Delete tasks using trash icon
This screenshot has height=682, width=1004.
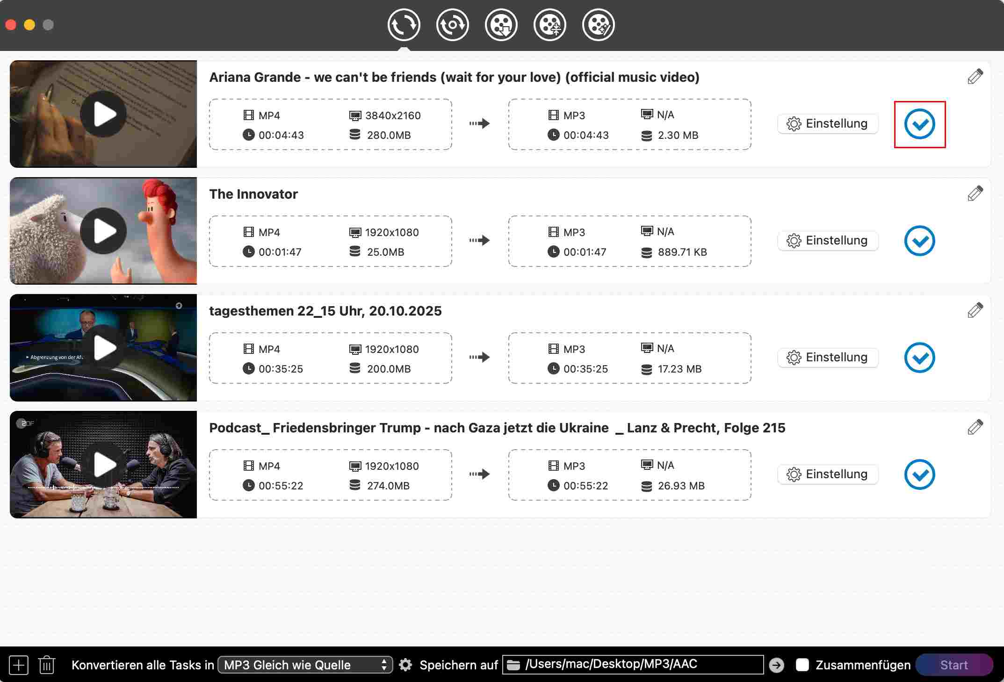(x=47, y=665)
